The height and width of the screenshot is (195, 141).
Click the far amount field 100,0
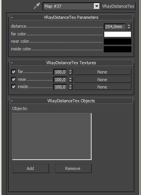point(60,72)
